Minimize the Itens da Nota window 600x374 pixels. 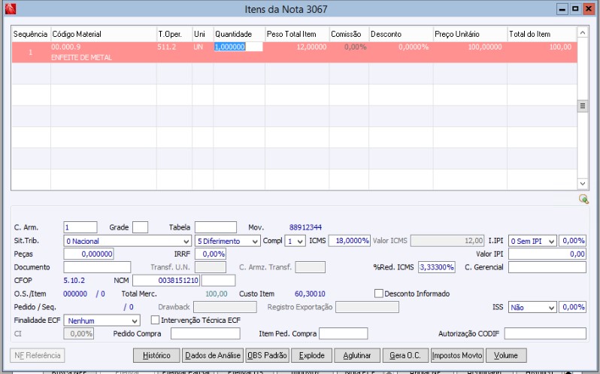[562, 9]
